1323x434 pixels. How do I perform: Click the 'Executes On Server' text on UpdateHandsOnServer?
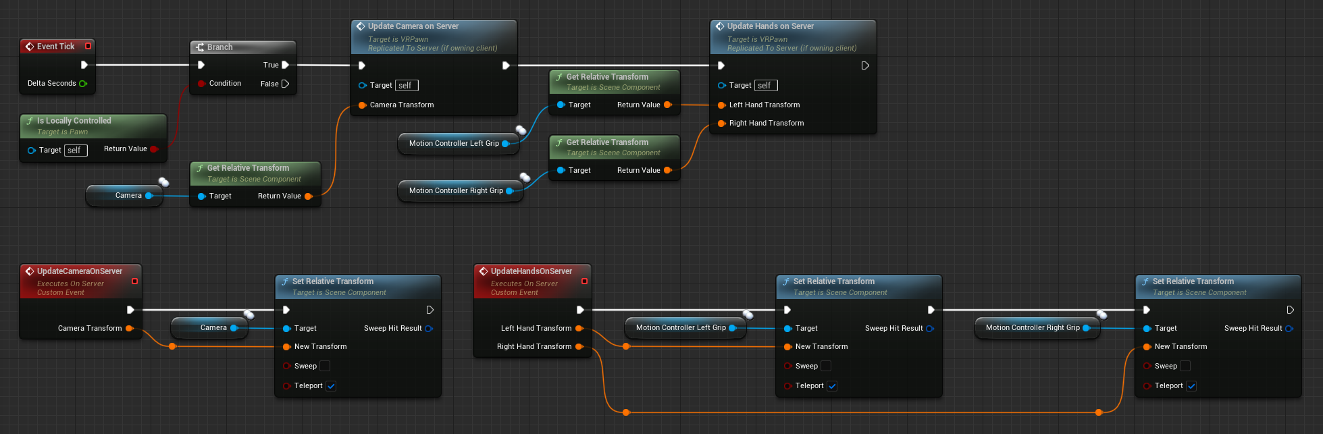(x=524, y=284)
